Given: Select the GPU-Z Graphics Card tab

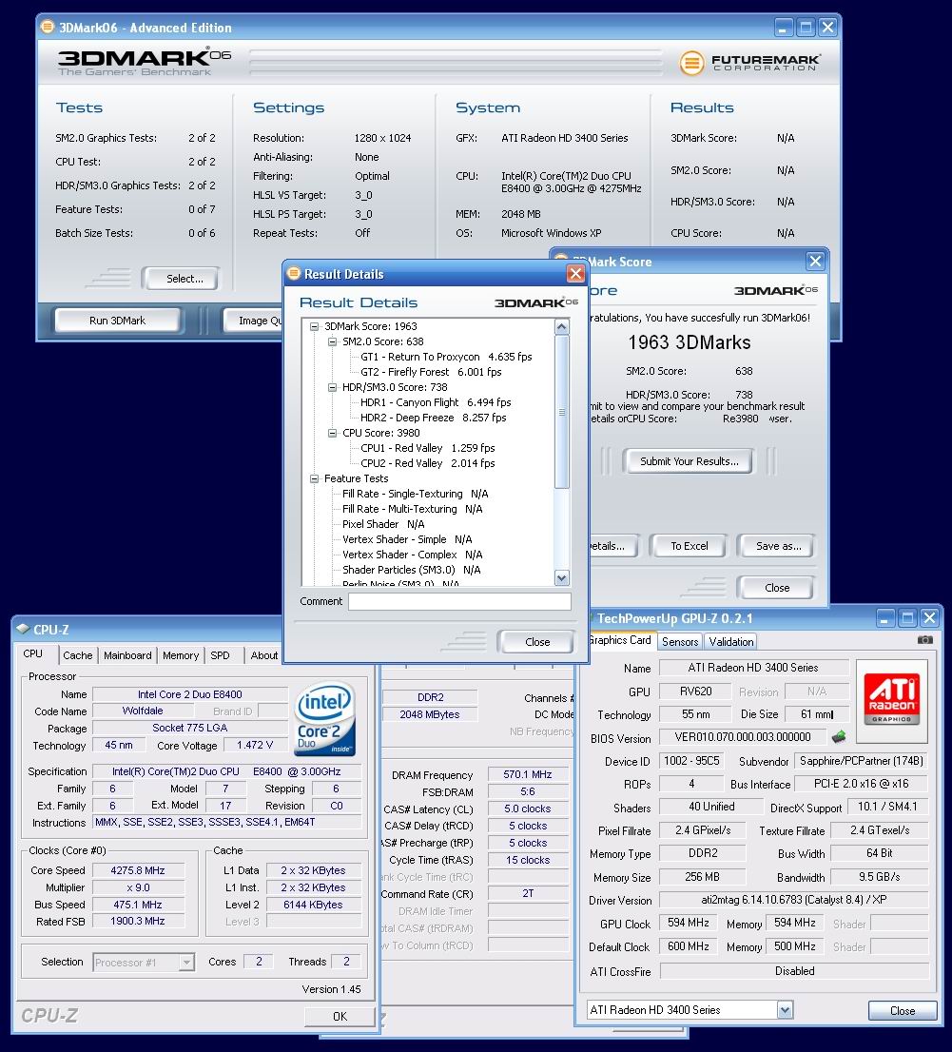Looking at the screenshot, I should tap(620, 640).
